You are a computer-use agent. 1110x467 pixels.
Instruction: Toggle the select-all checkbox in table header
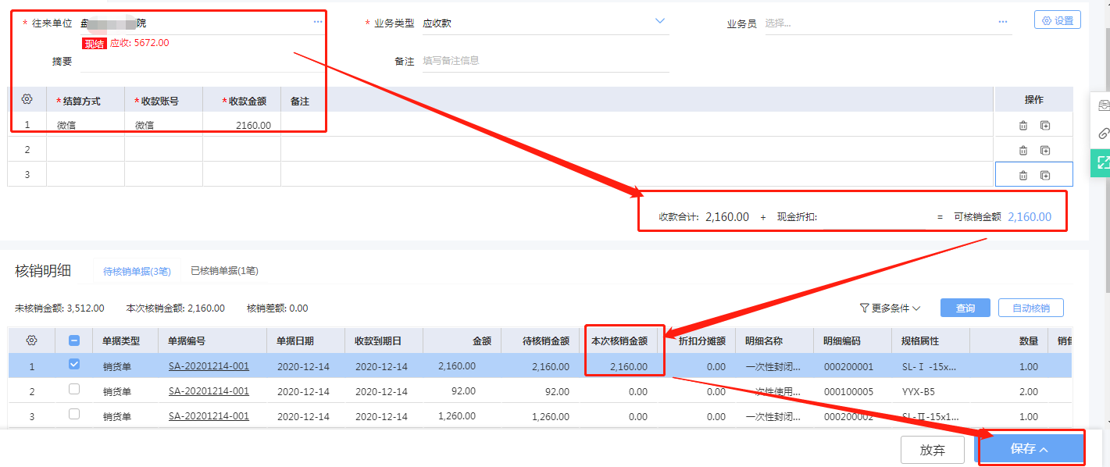[74, 340]
